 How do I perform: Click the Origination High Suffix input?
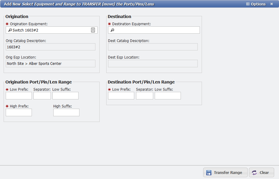[x=66, y=112]
